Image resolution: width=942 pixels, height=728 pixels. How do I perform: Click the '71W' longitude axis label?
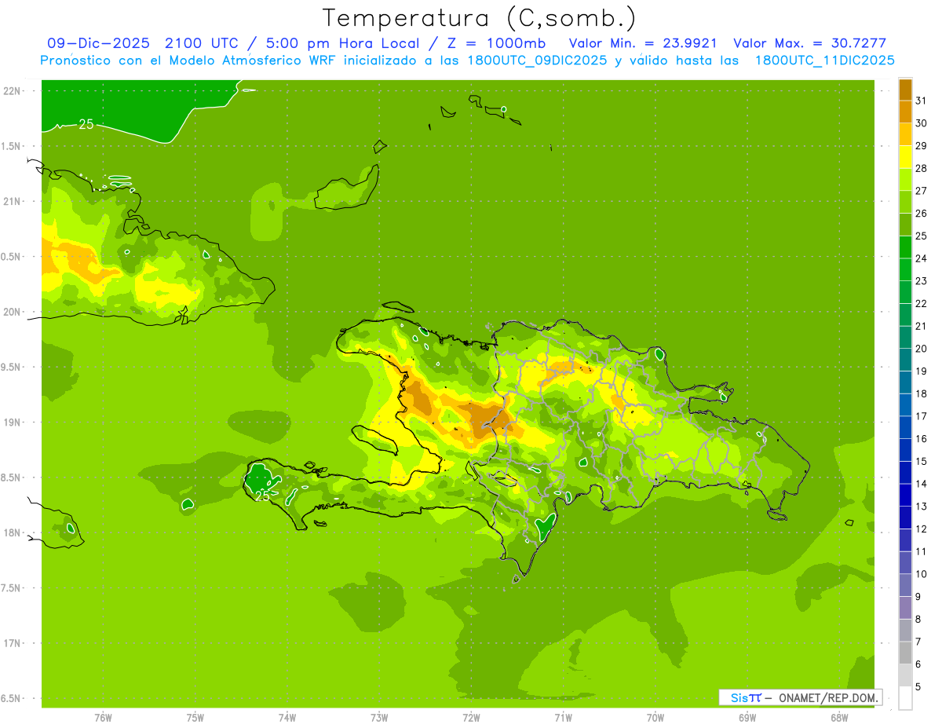tap(563, 718)
